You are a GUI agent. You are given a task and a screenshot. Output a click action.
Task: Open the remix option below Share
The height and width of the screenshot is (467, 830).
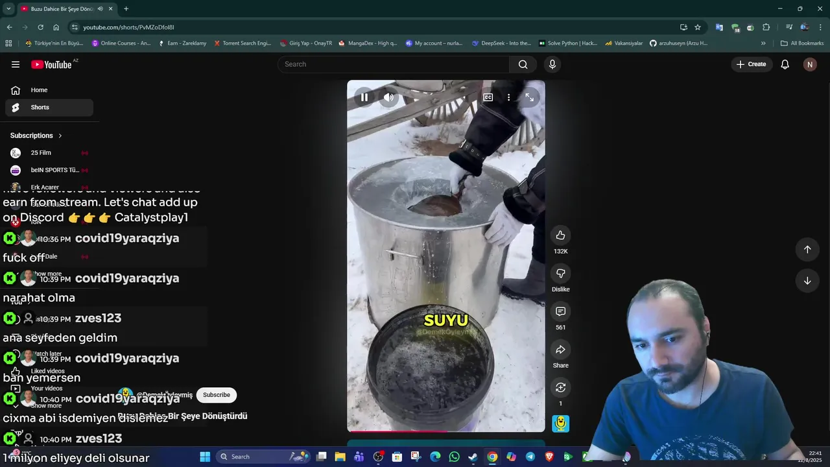click(x=561, y=388)
